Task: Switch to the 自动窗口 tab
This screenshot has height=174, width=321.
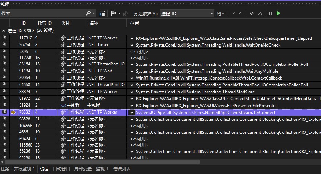Action: tap(61, 169)
